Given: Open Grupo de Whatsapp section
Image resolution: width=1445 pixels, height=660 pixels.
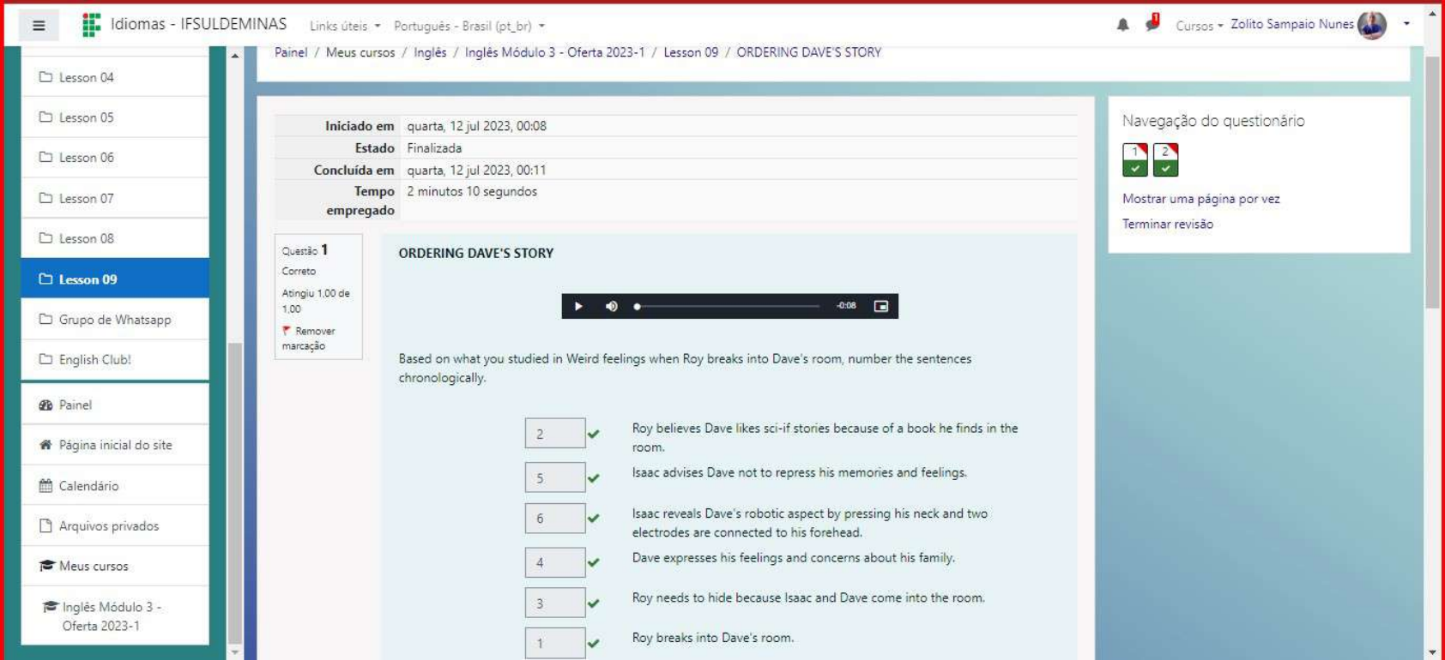Looking at the screenshot, I should (x=114, y=320).
